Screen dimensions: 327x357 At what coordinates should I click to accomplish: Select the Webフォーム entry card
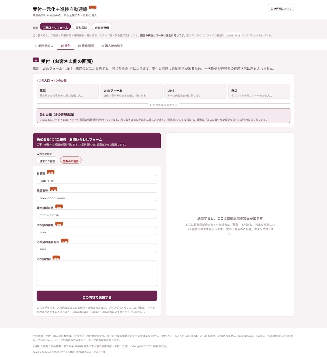pyautogui.click(x=131, y=91)
